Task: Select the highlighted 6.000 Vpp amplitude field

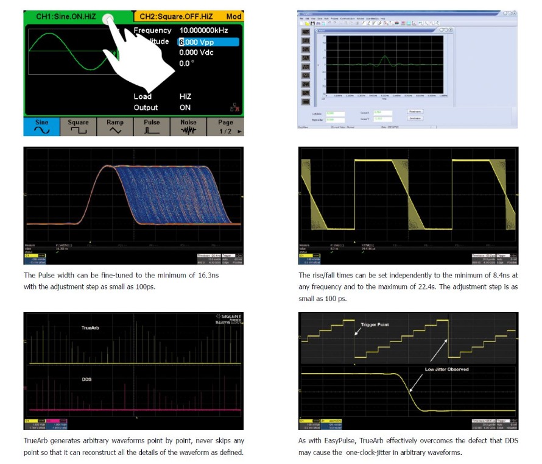Action: (x=208, y=42)
